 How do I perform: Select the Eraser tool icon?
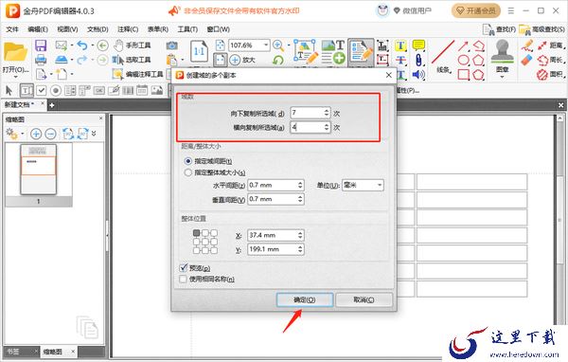click(x=526, y=60)
